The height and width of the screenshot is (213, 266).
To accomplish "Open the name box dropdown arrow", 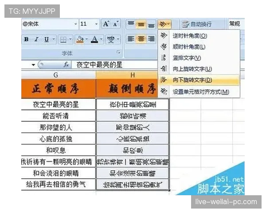I will tap(33, 65).
